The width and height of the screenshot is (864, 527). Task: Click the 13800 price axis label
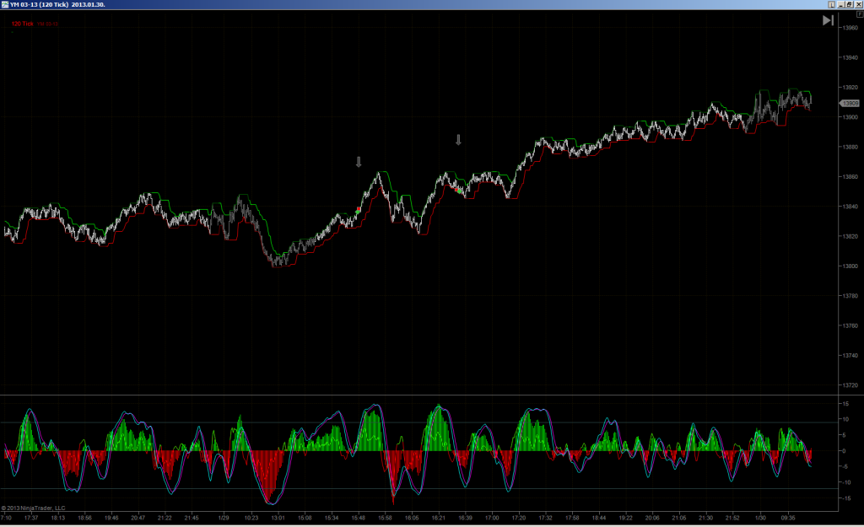(850, 266)
